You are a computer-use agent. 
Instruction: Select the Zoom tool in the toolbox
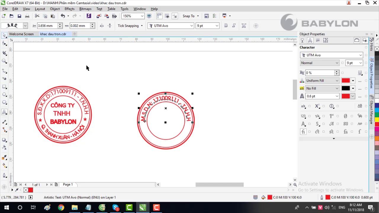4,61
